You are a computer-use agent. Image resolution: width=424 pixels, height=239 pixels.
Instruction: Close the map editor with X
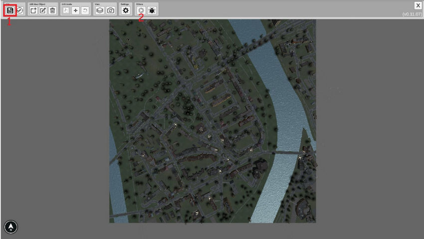[418, 5]
